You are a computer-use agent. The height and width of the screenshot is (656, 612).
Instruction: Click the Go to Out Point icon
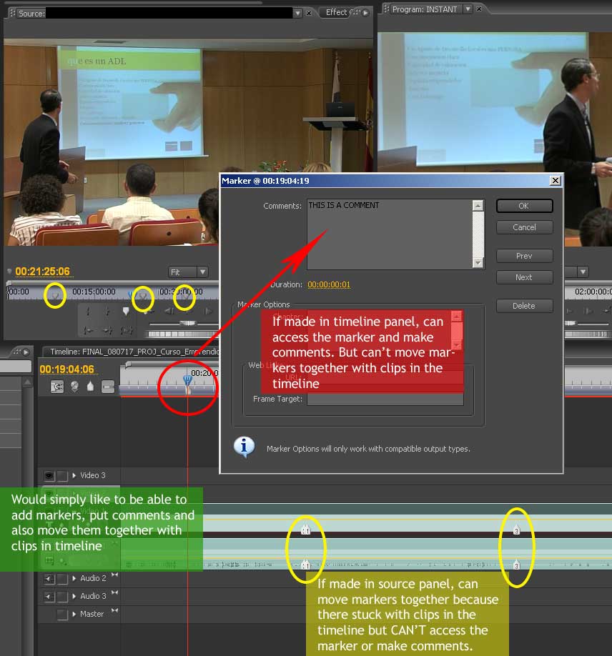(107, 331)
